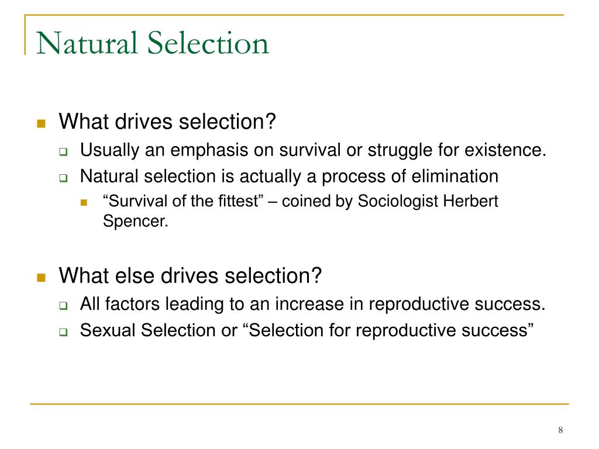Click the hollow square bullet before Natural selection is
This screenshot has width=599, height=449.
click(63, 178)
